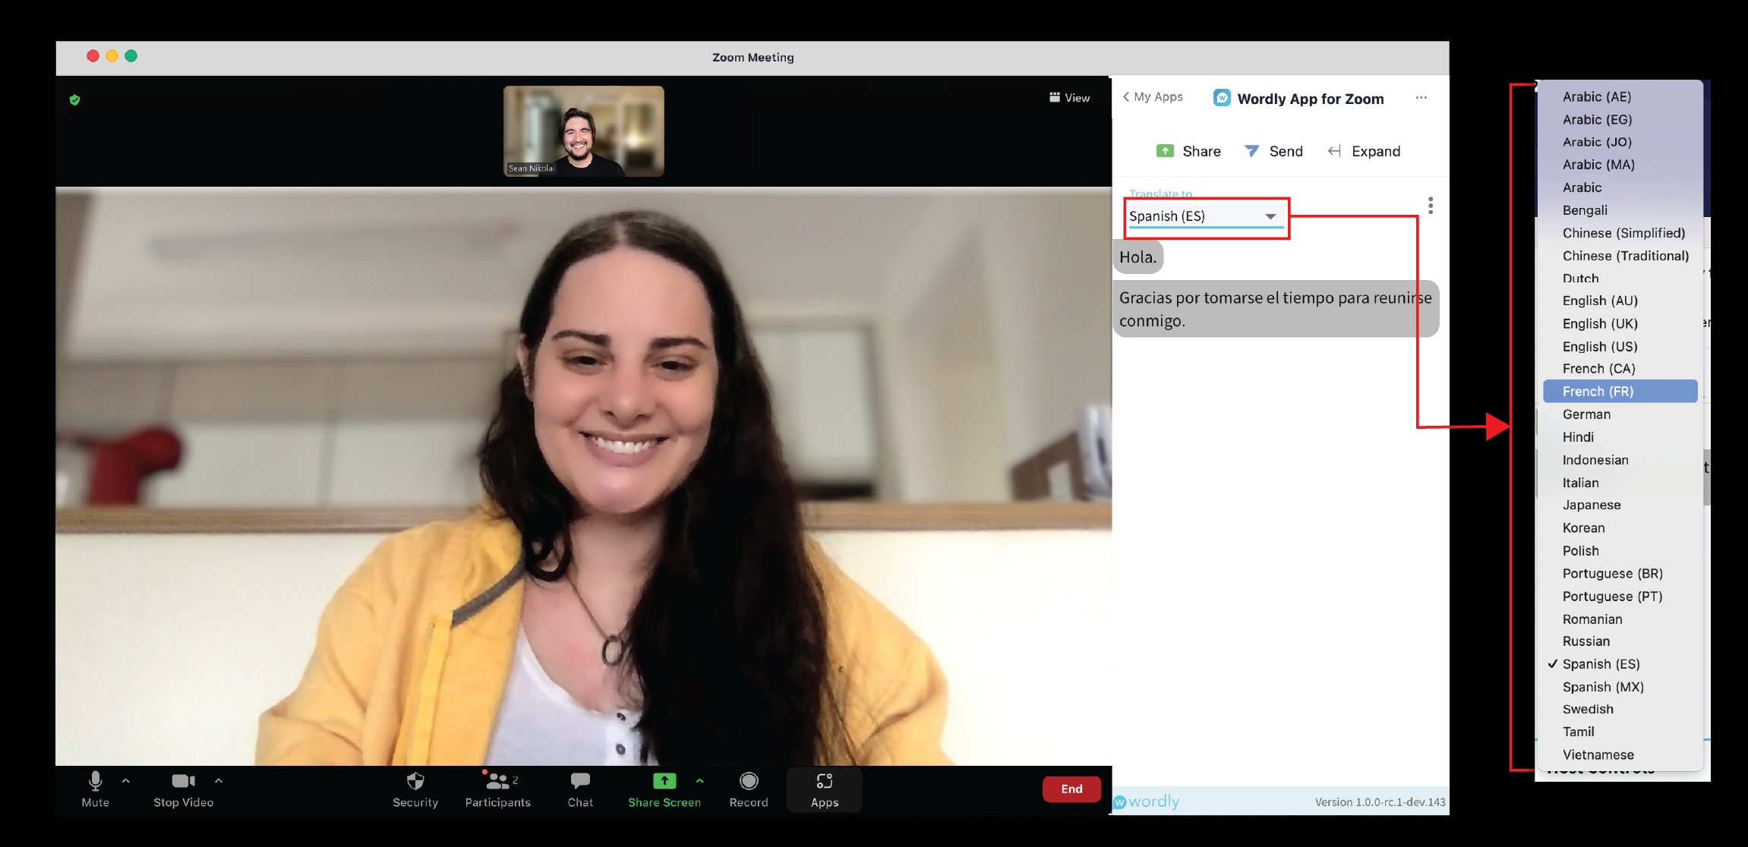Stop Video camera toggle

183,789
